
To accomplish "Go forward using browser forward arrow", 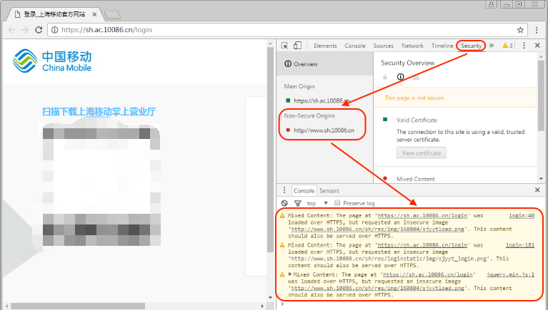I will pos(25,30).
